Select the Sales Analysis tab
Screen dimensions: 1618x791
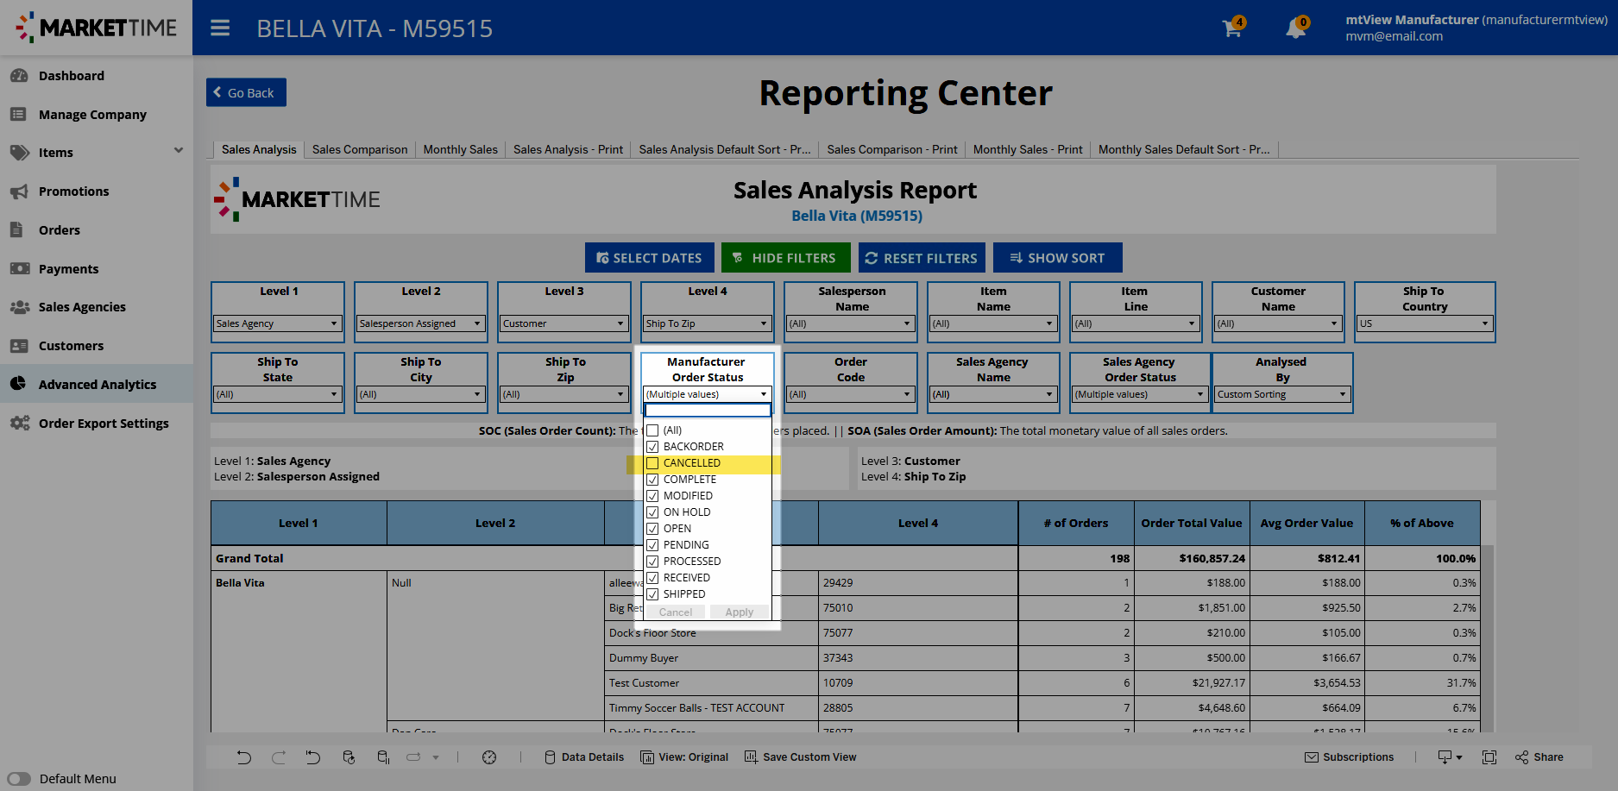pos(259,149)
